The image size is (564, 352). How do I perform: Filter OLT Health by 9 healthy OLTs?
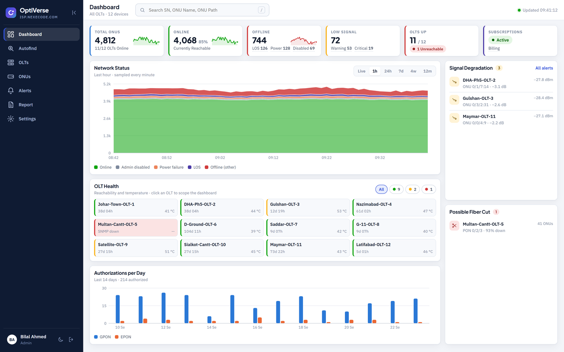pyautogui.click(x=396, y=189)
